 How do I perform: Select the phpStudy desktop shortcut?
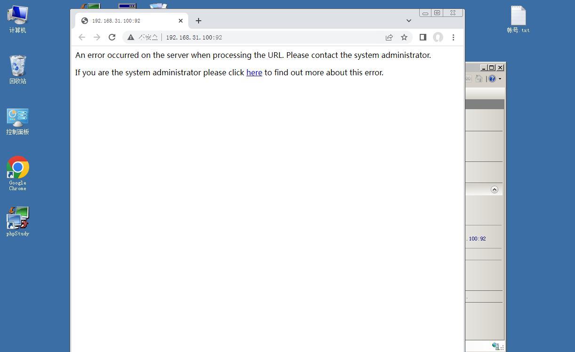(17, 221)
